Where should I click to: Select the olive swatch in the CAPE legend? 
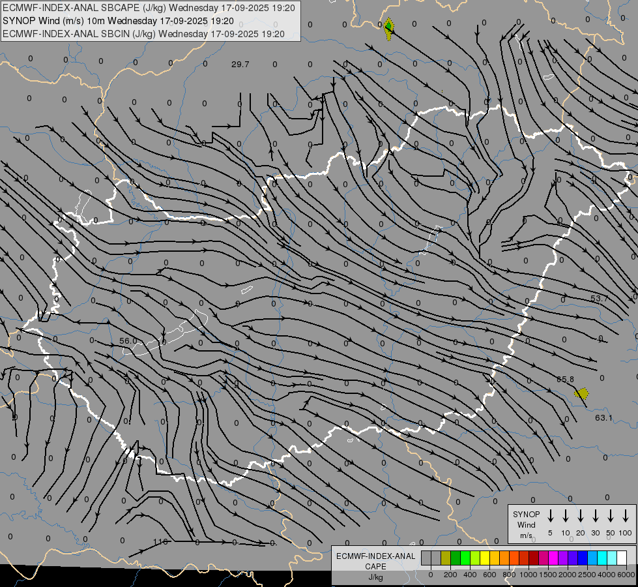tap(446, 558)
